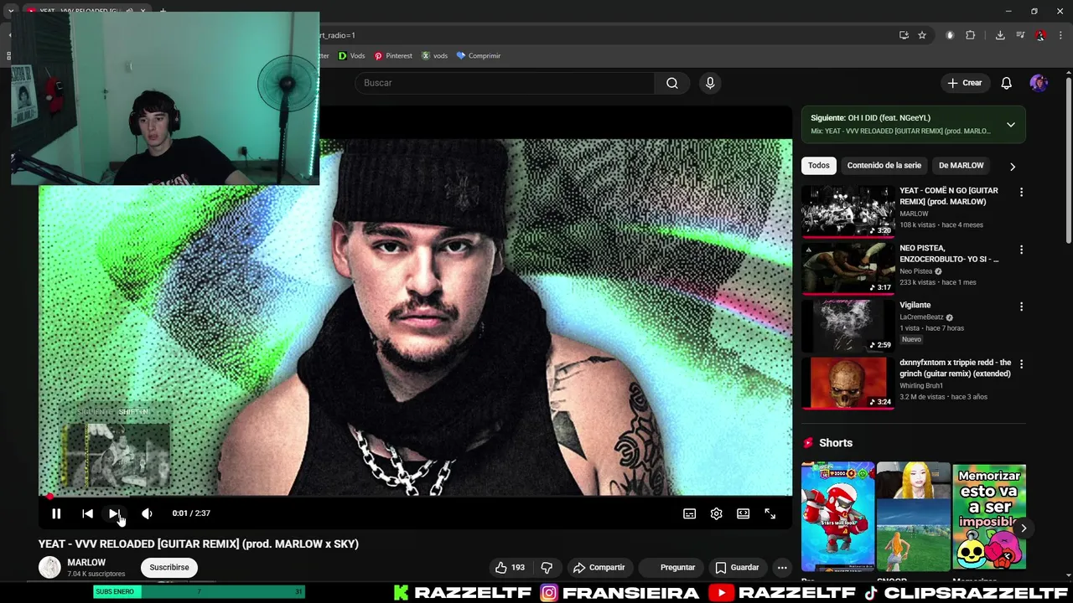Screen dimensions: 1073x603
Task: Toggle subtitles in the video player
Action: (x=689, y=513)
